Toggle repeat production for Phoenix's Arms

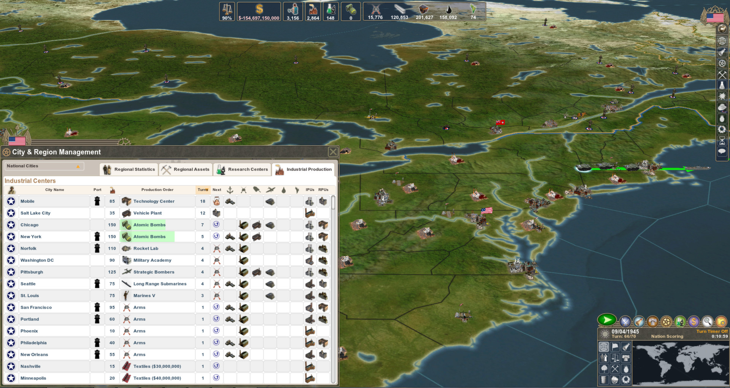(216, 331)
